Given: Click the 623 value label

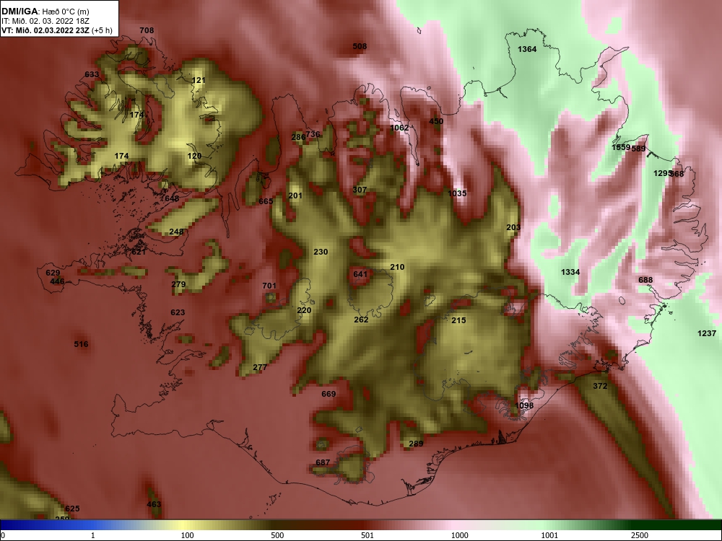Looking at the screenshot, I should [x=178, y=312].
